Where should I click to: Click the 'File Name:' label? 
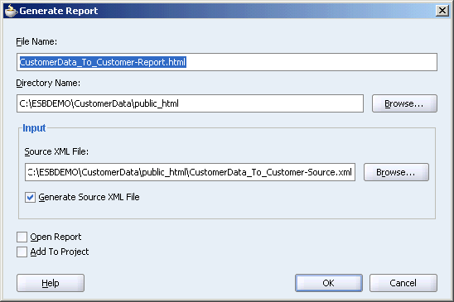click(36, 41)
